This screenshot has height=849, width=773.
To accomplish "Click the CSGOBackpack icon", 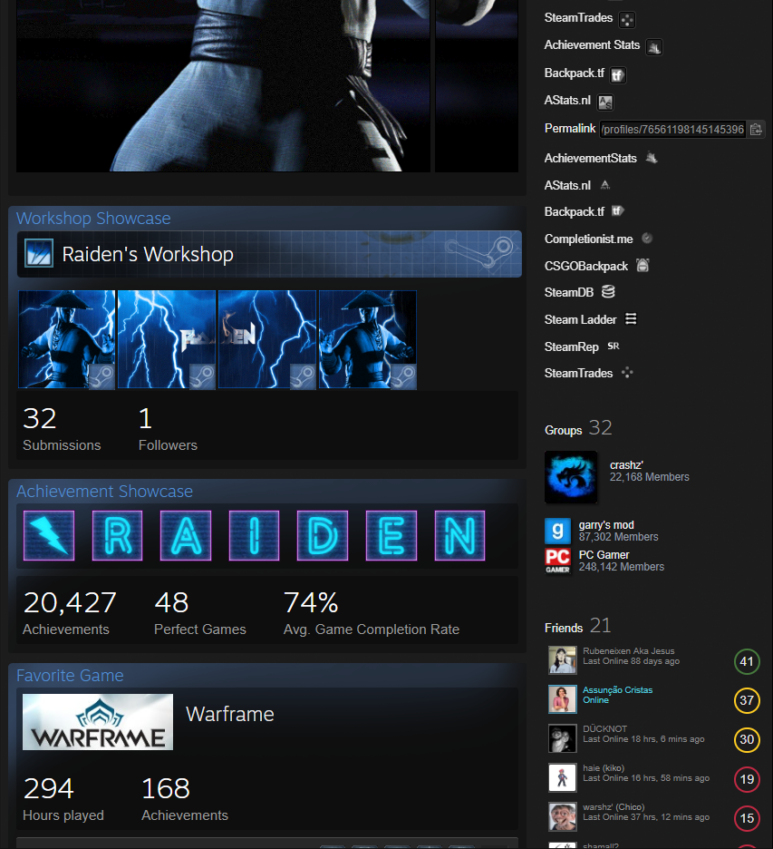I will 643,266.
